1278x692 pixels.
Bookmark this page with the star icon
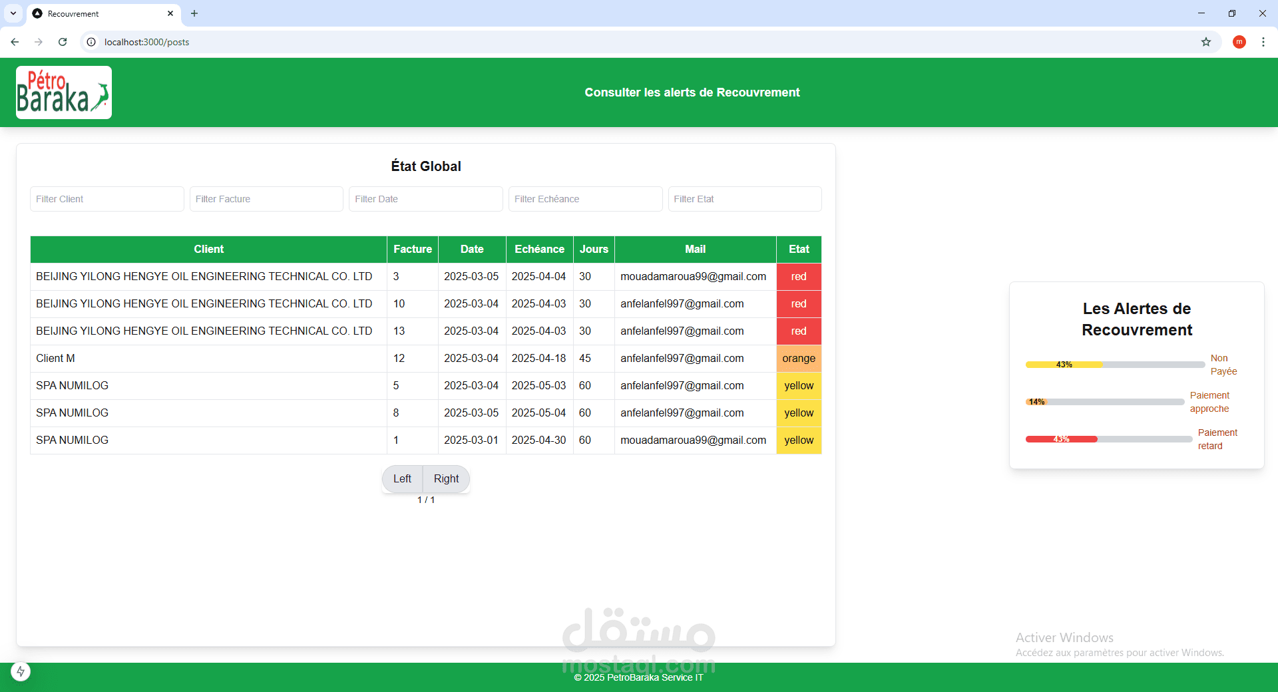click(x=1206, y=42)
